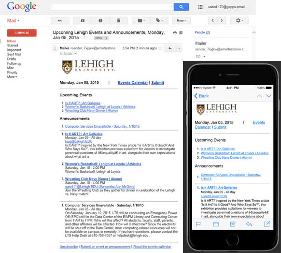
Task: Click 'About the events calendar' link
Action: click(152, 247)
